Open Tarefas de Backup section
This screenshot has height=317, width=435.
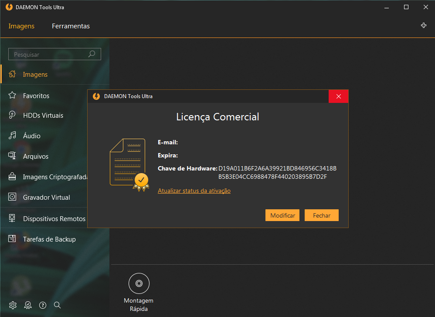(49, 239)
